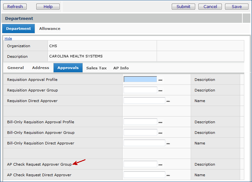Click the Requisition Approval Profile input field

pos(140,79)
